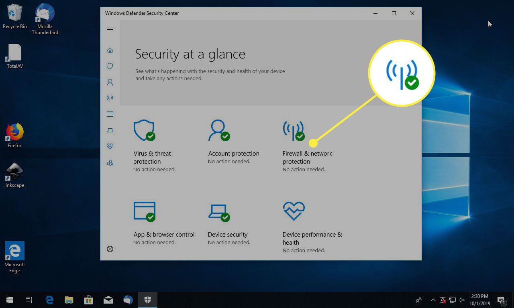Viewport: 514px width, 308px height.
Task: Click the App & browser control window tile icon
Action: coord(144,211)
